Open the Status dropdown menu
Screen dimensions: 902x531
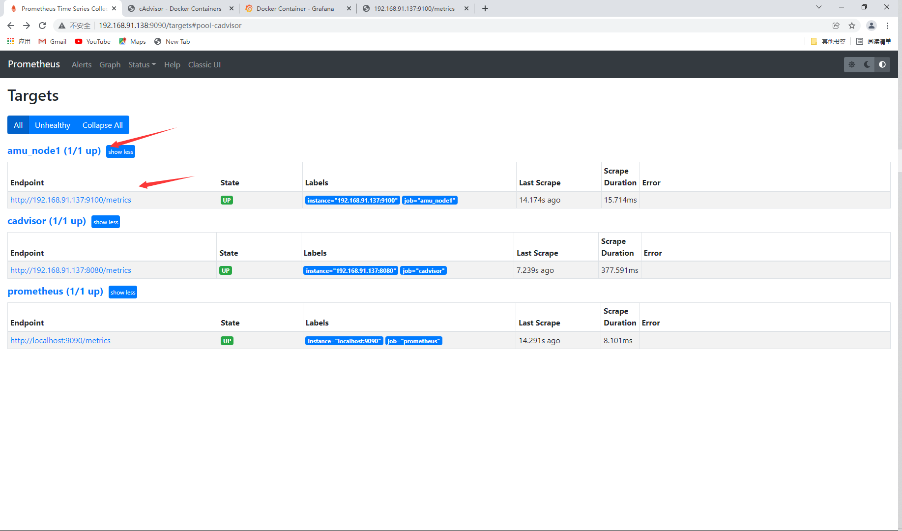tap(142, 64)
